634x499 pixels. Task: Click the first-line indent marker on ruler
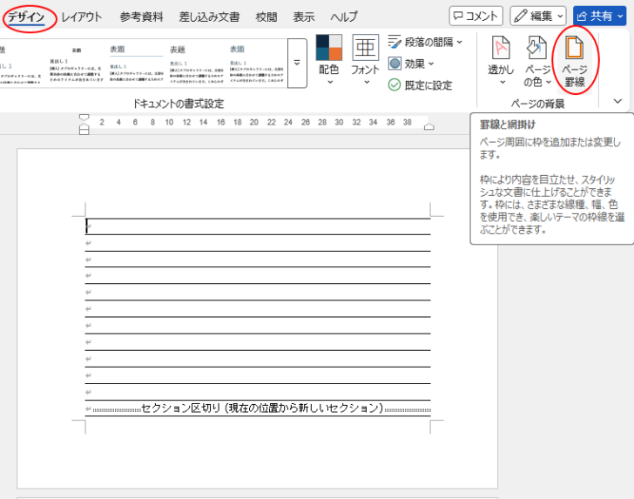point(84,118)
